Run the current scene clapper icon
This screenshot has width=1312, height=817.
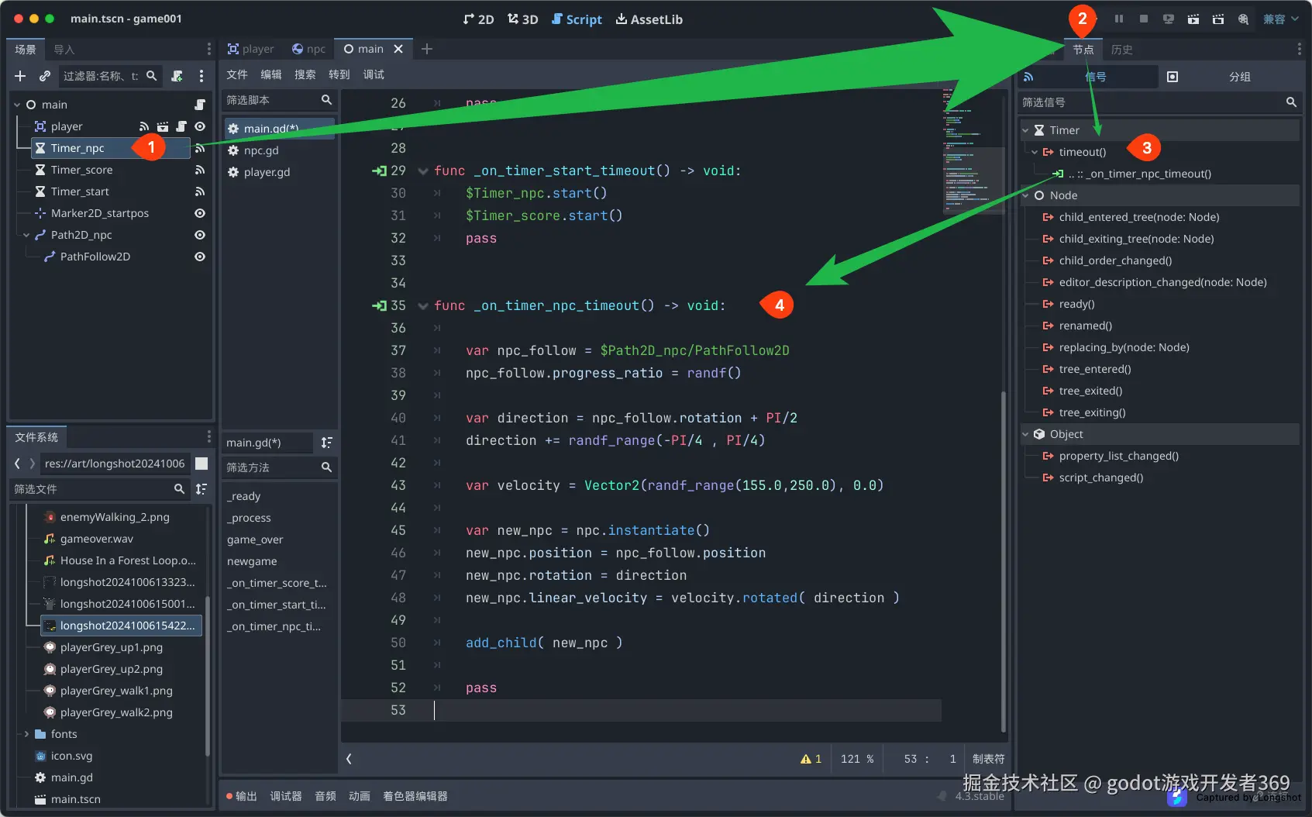1193,19
